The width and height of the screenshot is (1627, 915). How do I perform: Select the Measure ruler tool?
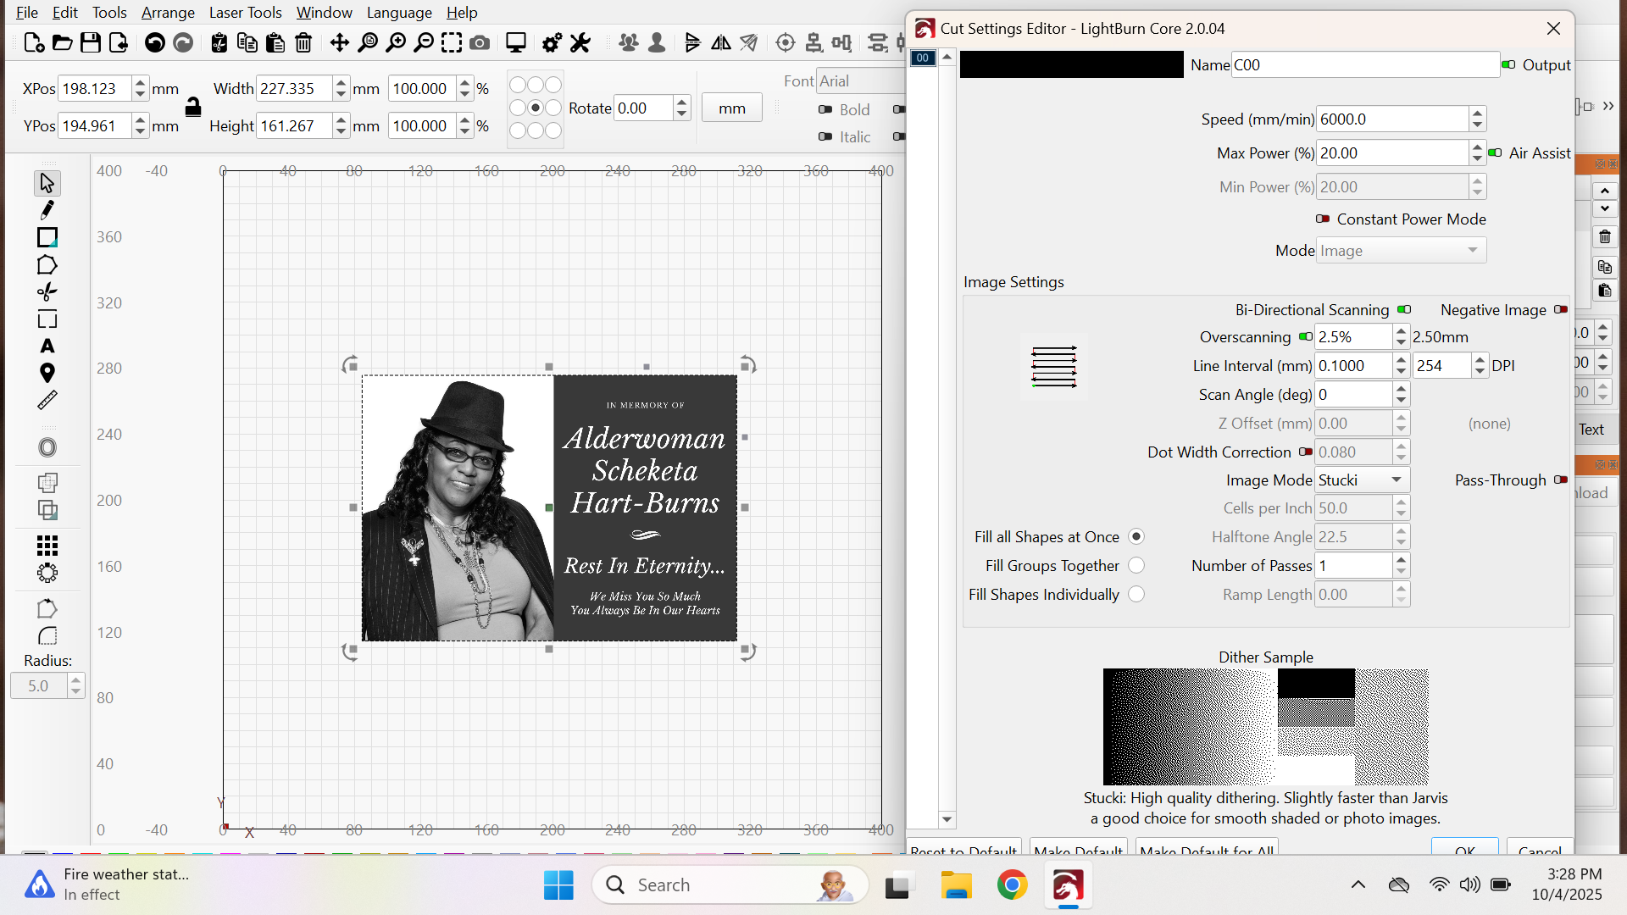[x=47, y=401]
